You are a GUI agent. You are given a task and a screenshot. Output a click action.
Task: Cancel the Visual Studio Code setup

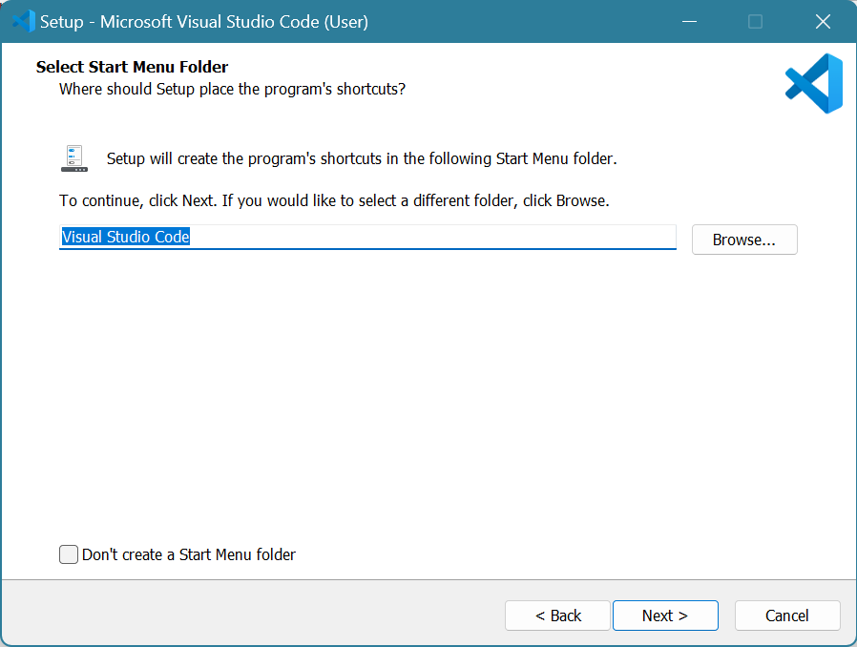pos(786,616)
